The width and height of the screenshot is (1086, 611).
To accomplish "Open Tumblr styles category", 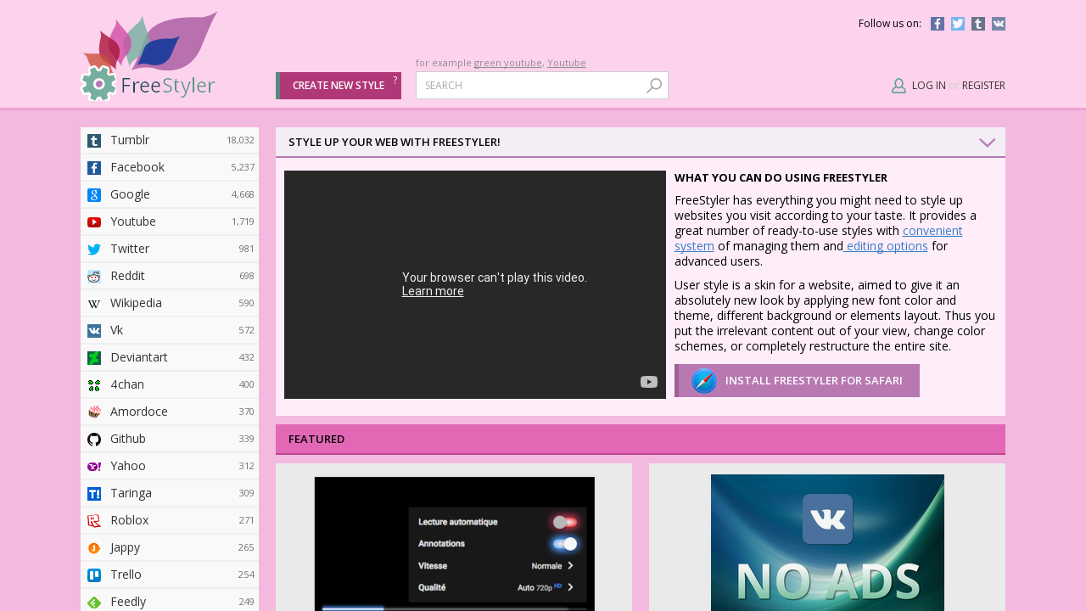I will (x=170, y=141).
